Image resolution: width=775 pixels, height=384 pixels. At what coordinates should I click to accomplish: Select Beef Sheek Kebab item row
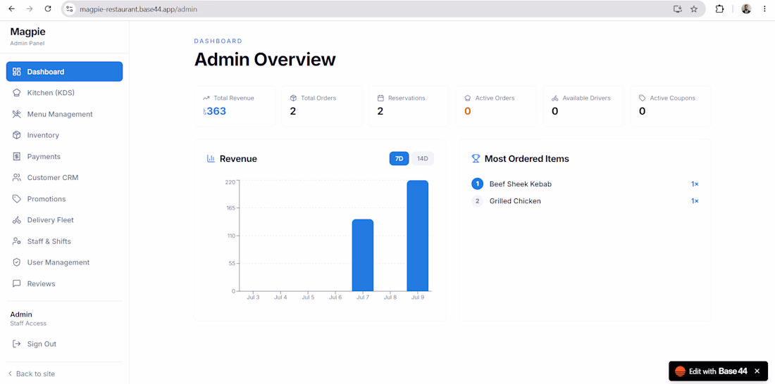click(585, 184)
